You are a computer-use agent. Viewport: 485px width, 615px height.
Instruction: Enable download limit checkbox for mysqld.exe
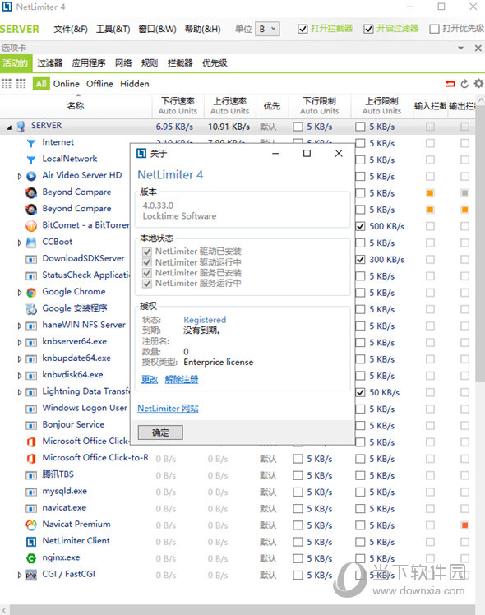click(x=298, y=492)
